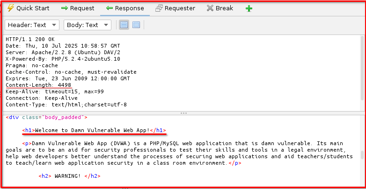The width and height of the screenshot is (366, 189).
Task: Click the h2 WARNING! line
Action: 69,176
